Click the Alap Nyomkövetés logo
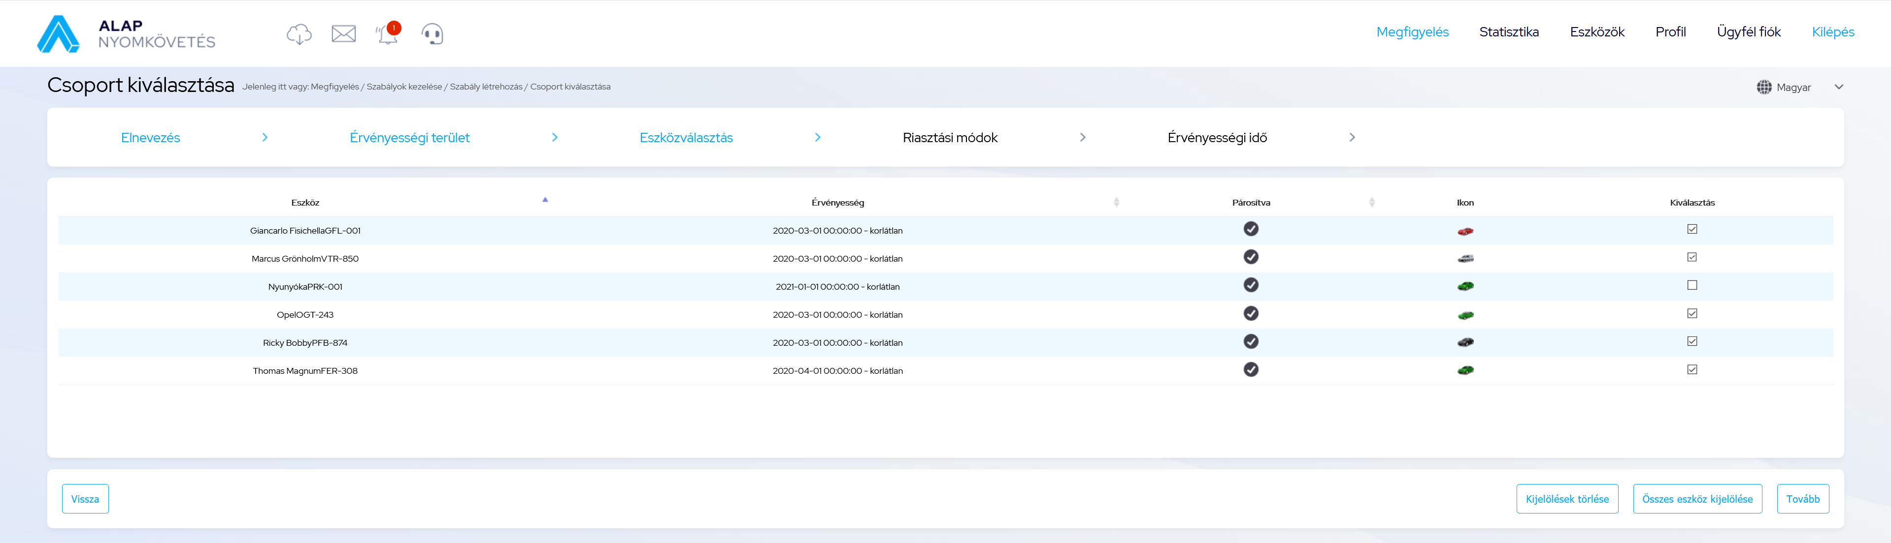Viewport: 1891px width, 543px height. click(126, 34)
